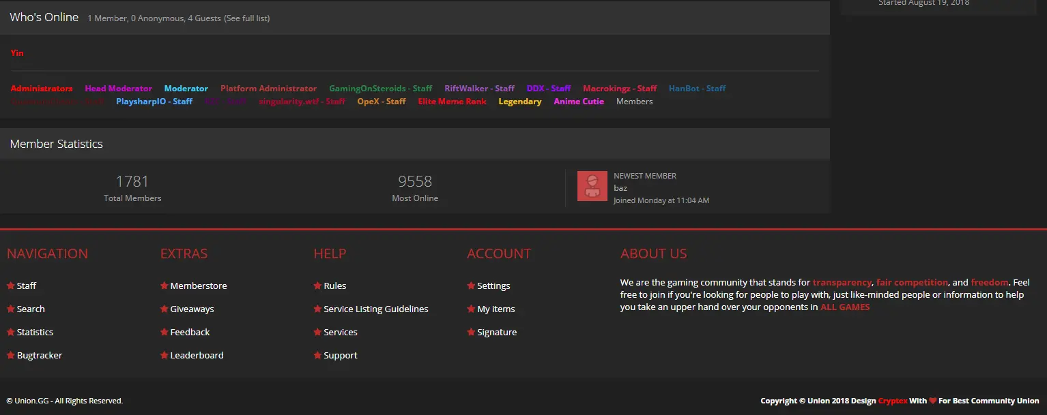Select the Anime Cutie group legend

coord(579,102)
